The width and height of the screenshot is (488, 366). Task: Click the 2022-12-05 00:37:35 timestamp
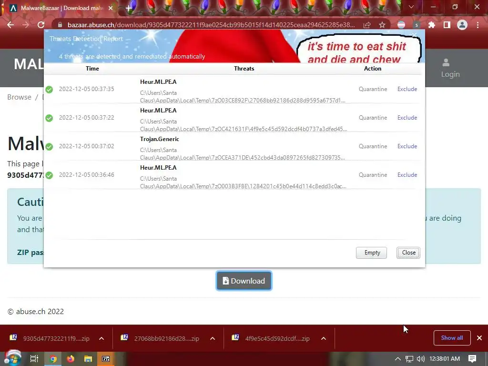(87, 89)
